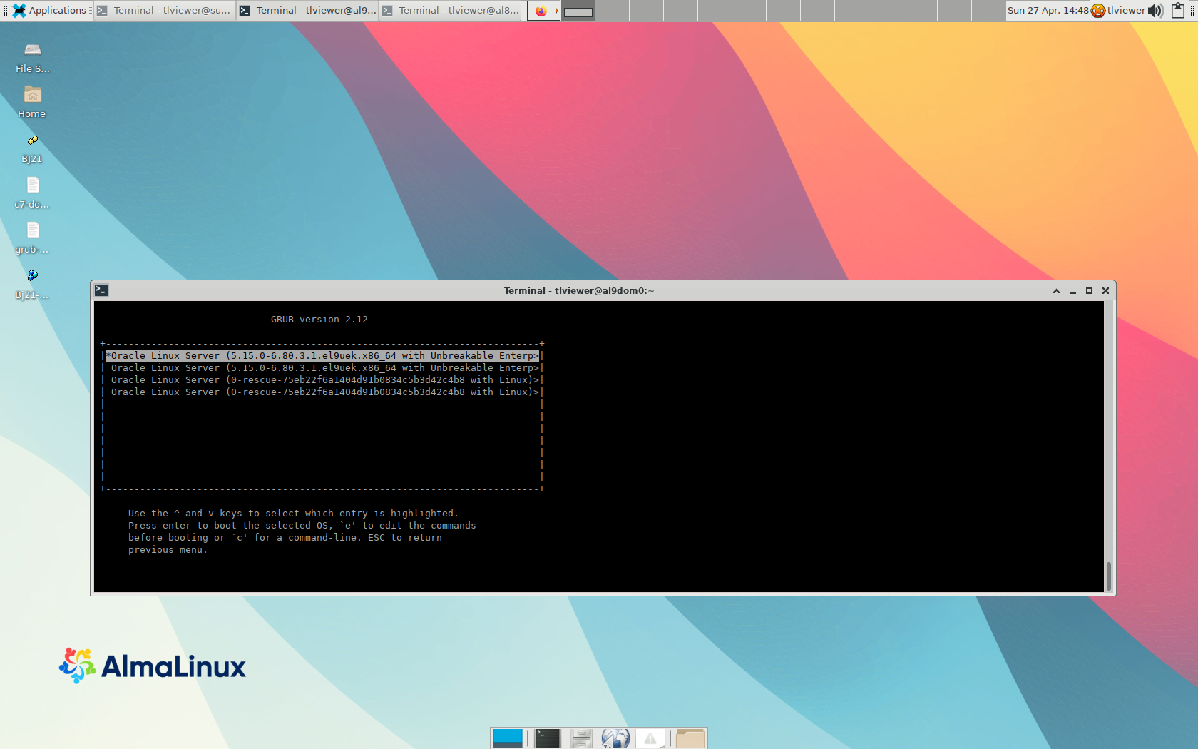Viewport: 1198px width, 749px height.
Task: Open the Bj21-... desktop icon
Action: coord(32,283)
